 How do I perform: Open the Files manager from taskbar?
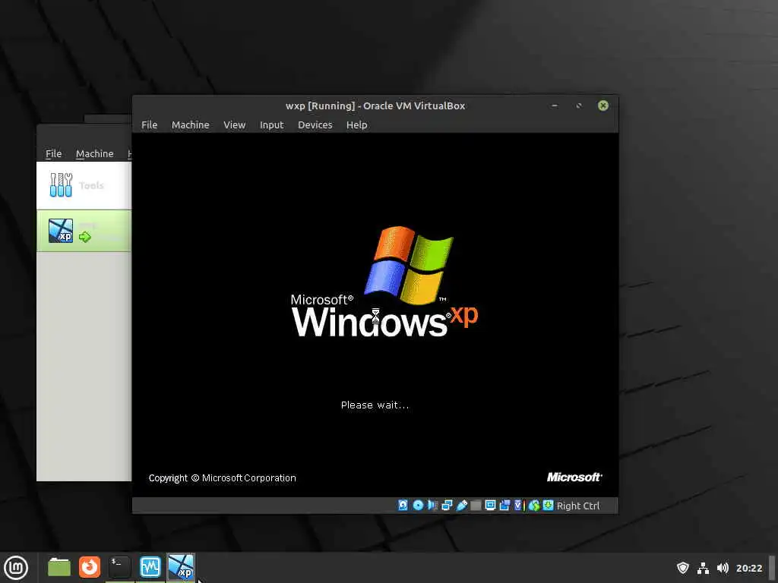(x=59, y=567)
